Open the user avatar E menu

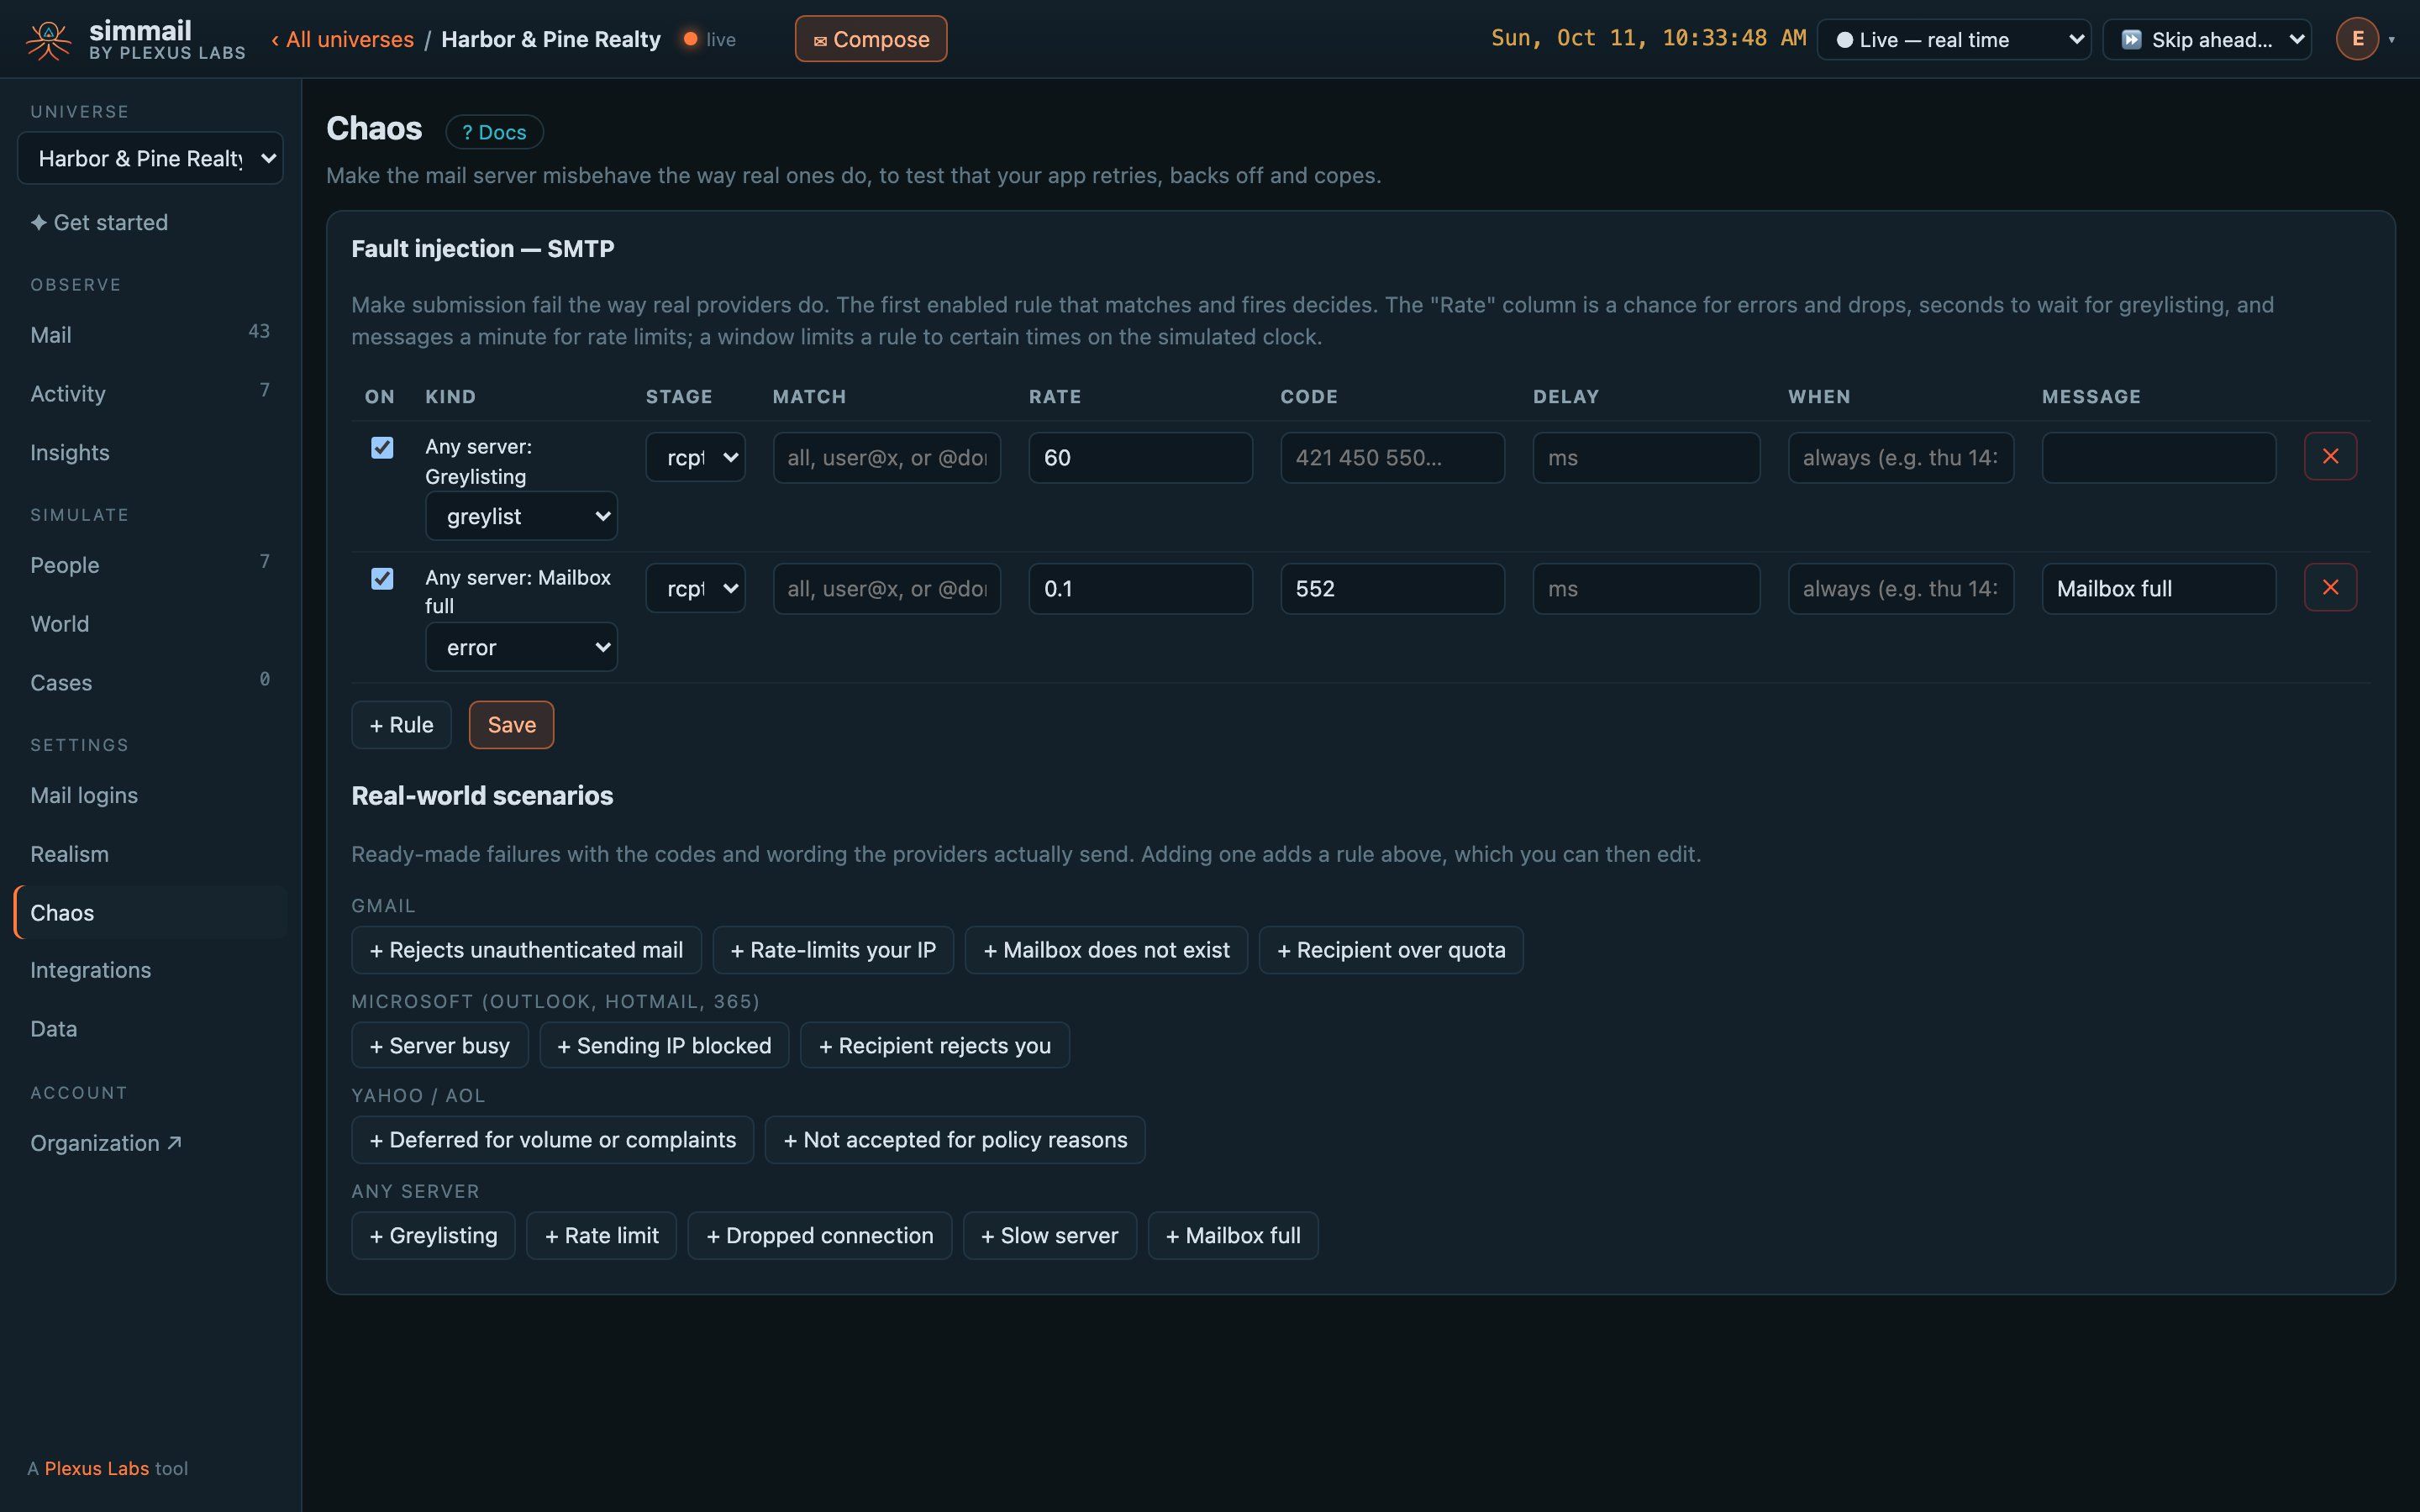[2357, 39]
